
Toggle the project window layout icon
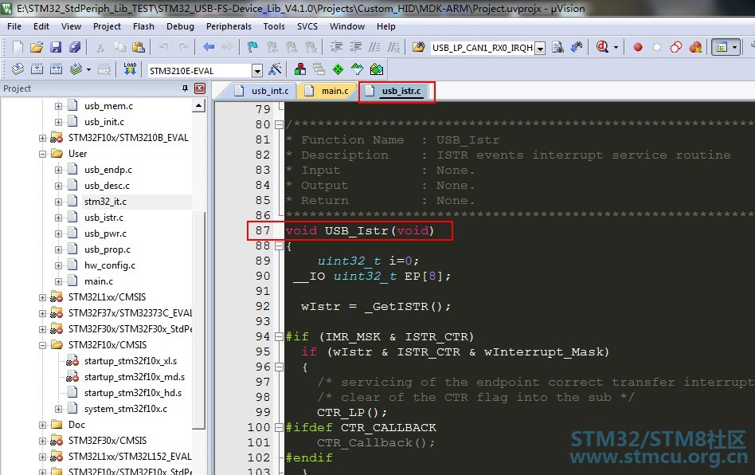coord(722,47)
